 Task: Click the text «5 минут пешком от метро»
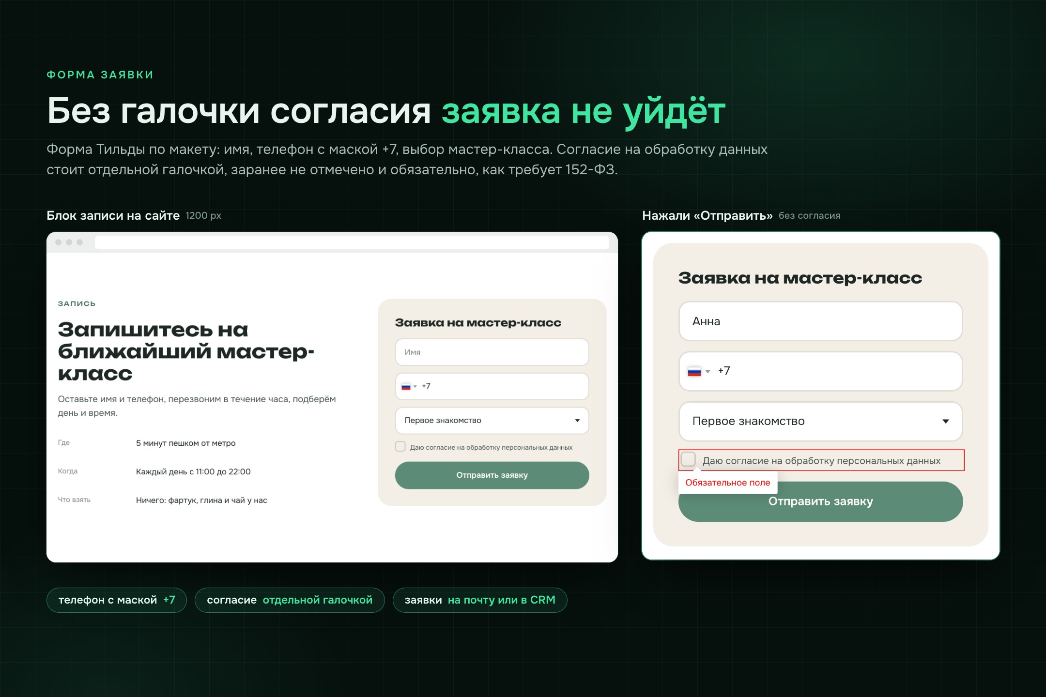coord(186,443)
